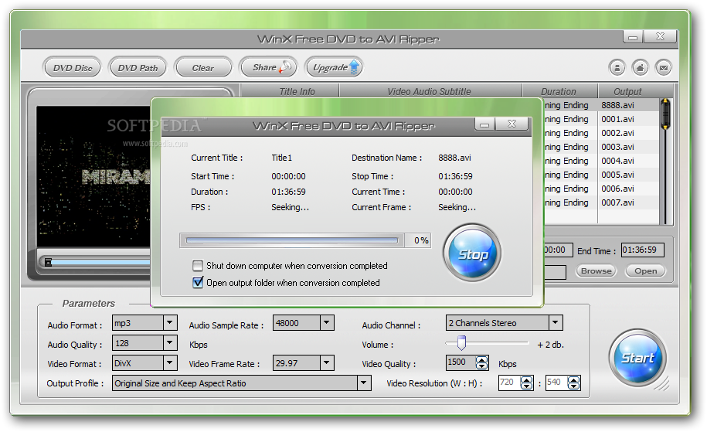707x432 pixels.
Task: Click the Volume slider handle
Action: [x=461, y=343]
